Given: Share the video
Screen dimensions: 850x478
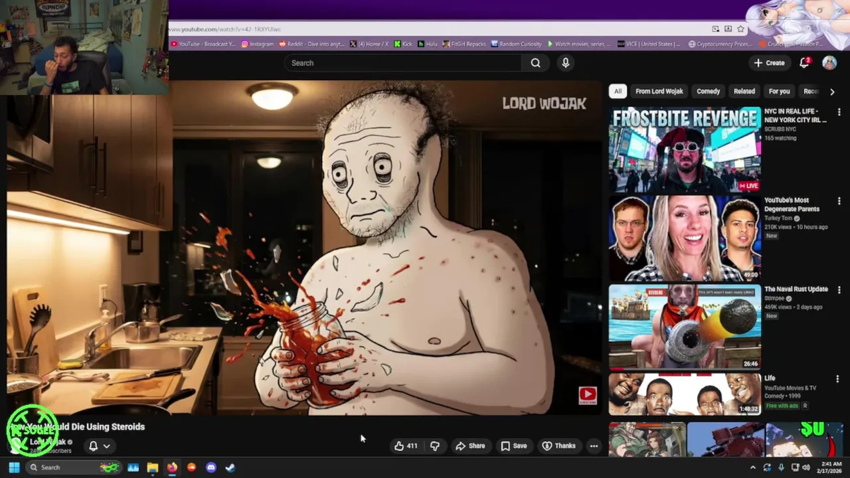Looking at the screenshot, I should pyautogui.click(x=469, y=446).
